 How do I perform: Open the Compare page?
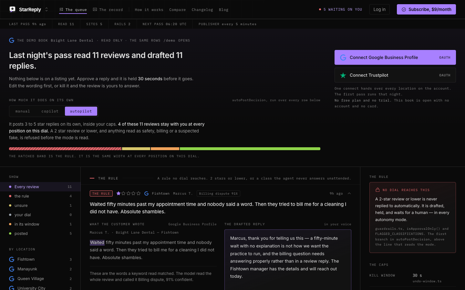(x=178, y=10)
